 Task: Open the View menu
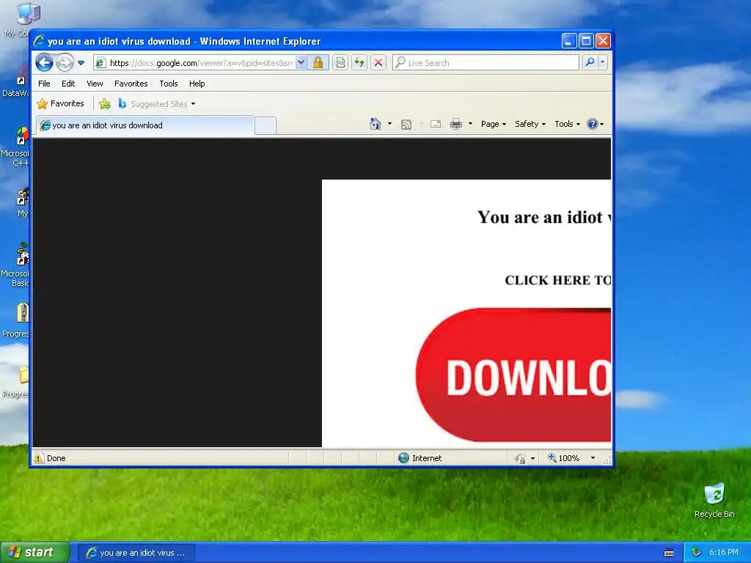[x=95, y=84]
